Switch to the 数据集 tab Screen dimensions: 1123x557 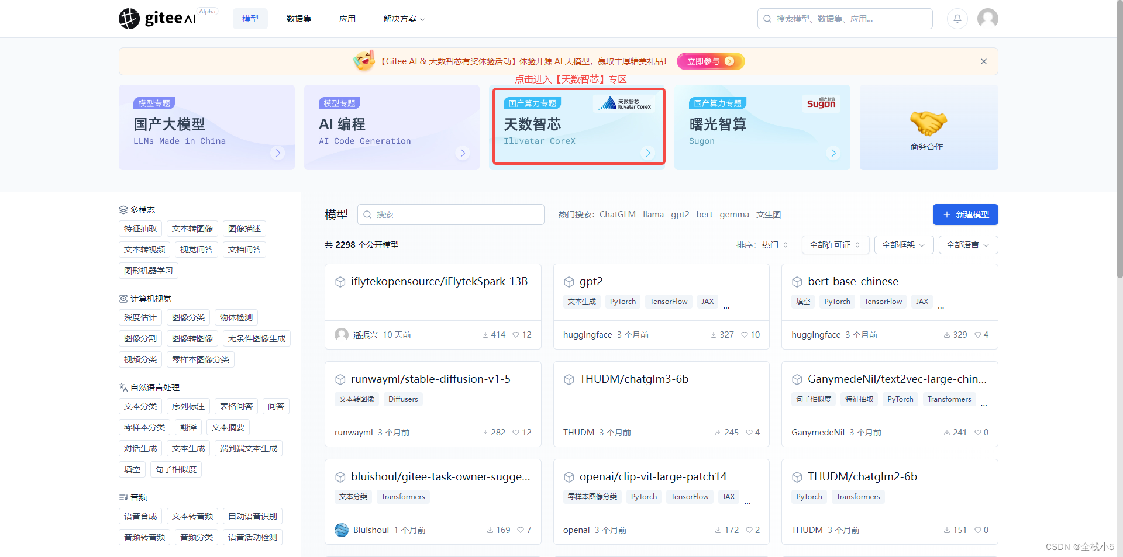point(299,19)
